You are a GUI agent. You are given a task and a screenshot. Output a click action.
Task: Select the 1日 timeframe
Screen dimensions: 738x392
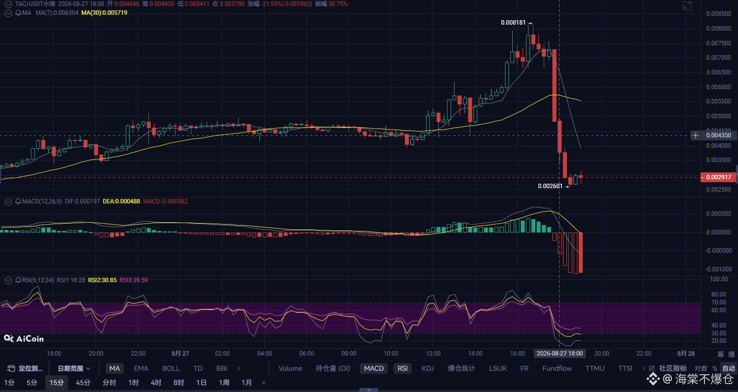(201, 383)
